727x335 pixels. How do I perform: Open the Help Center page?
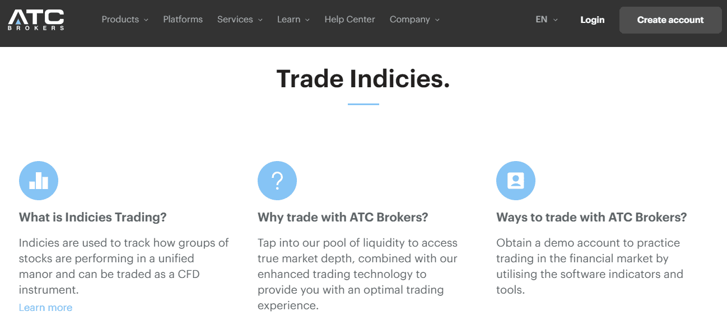[349, 19]
